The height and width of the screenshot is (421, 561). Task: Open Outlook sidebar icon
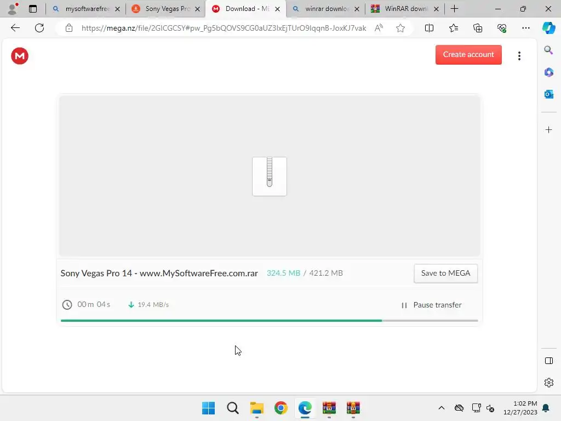point(548,94)
